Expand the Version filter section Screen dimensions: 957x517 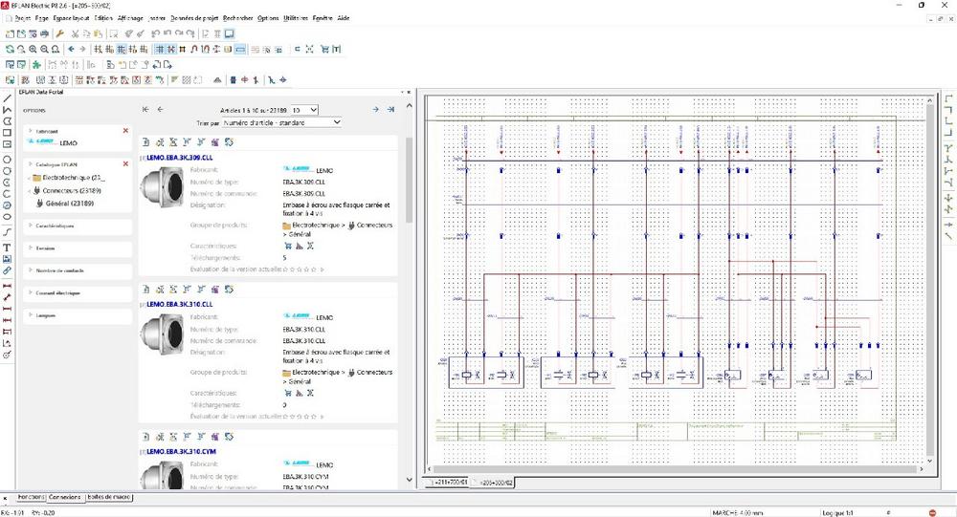[31, 248]
